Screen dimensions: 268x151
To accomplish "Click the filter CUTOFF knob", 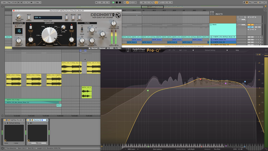I will [x=82, y=41].
